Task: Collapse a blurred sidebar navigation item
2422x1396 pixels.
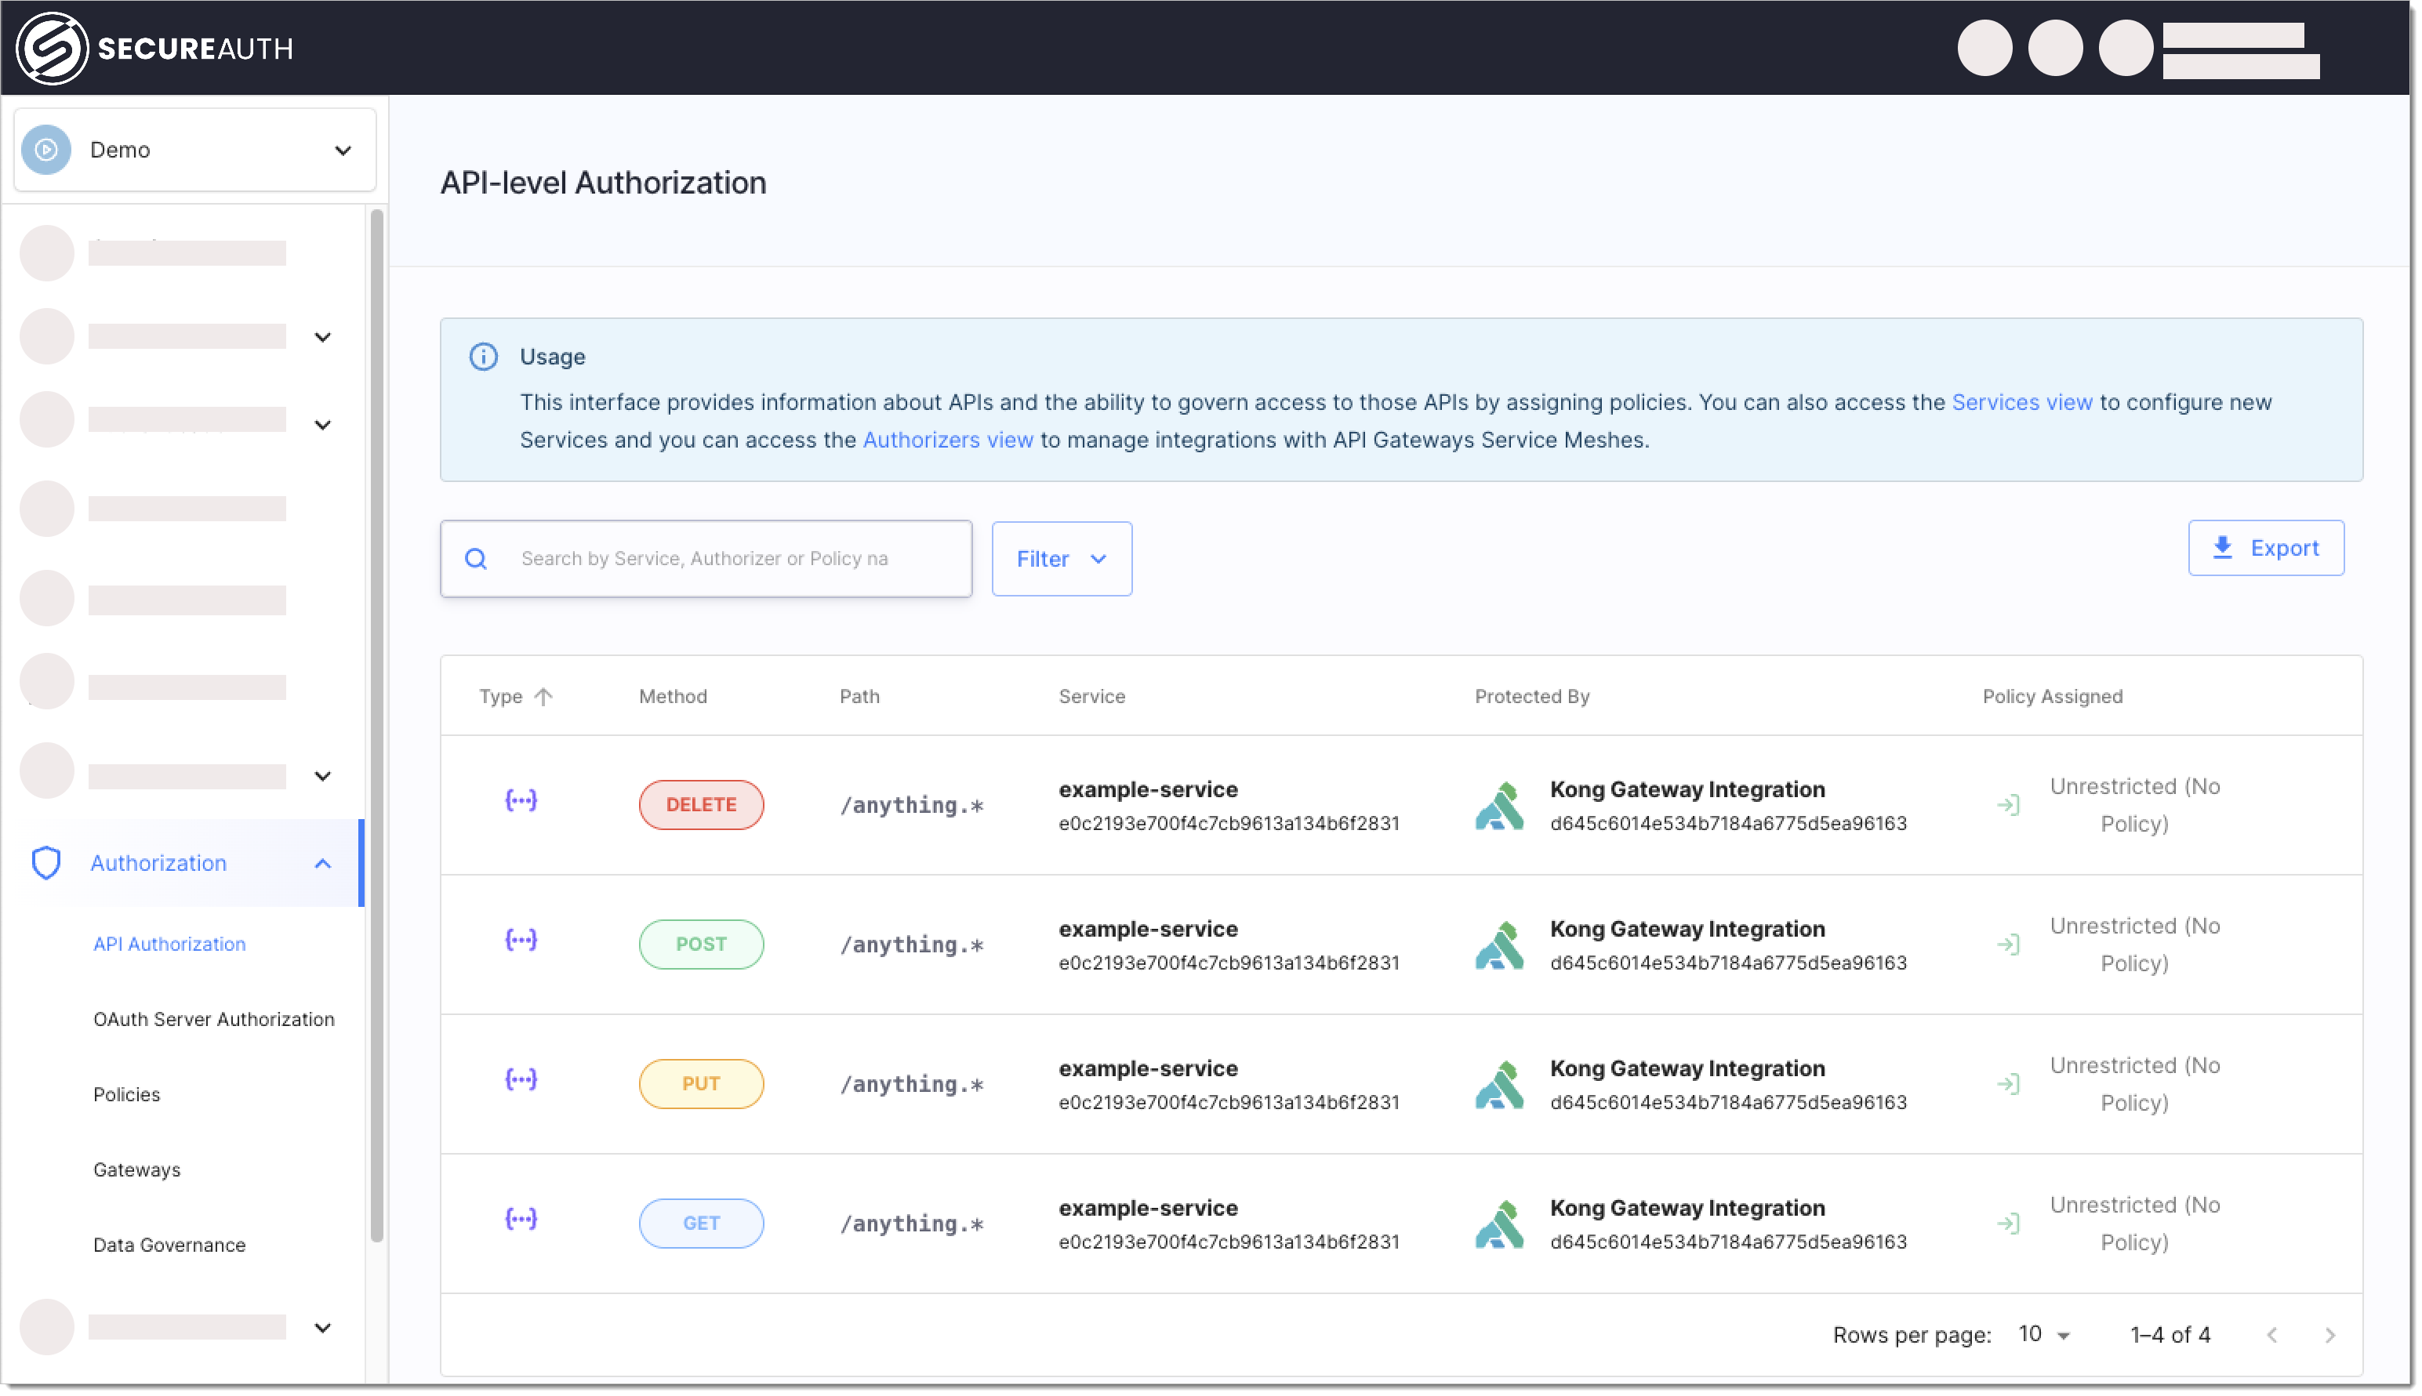Action: (326, 336)
